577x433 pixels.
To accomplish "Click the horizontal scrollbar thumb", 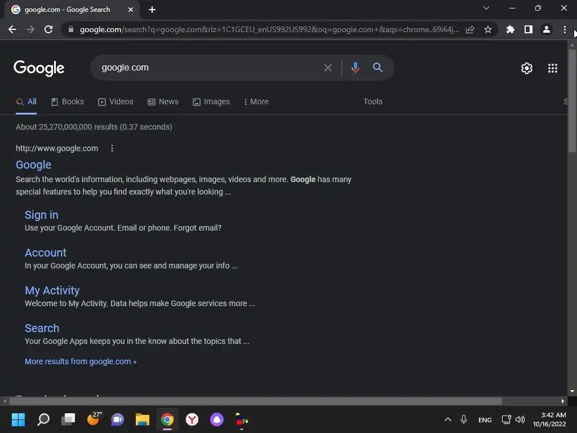I will (x=256, y=401).
